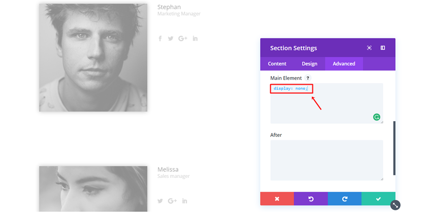
Task: Click the modal's vertical scrollbar
Action: (394, 148)
